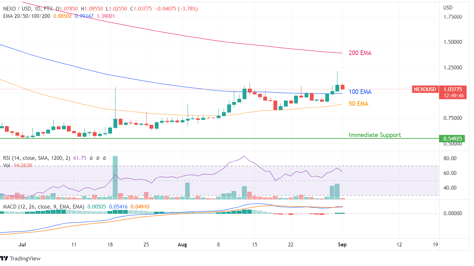Click the MACD (12, 26, close, 9, EMA, EMA) legend
Image resolution: width=474 pixels, height=266 pixels.
pyautogui.click(x=43, y=207)
